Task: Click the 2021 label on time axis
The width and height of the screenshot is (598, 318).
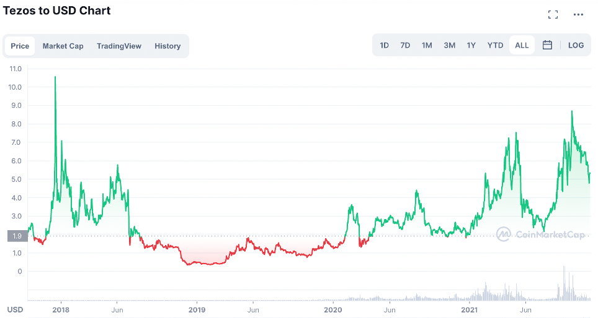Action: click(x=469, y=309)
